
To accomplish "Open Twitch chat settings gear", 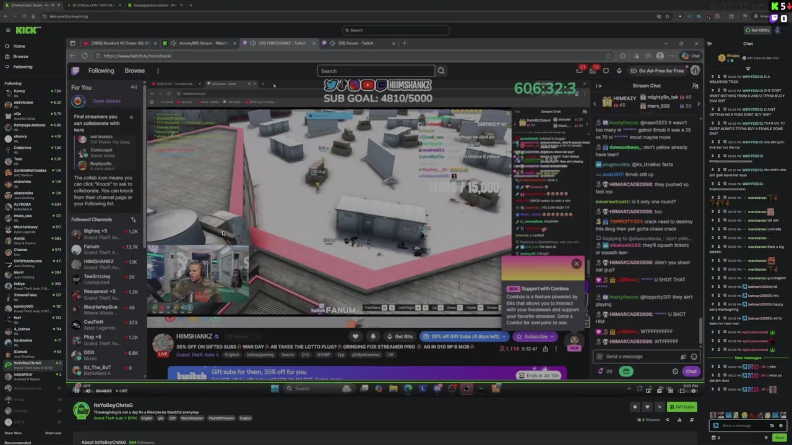I will click(675, 371).
